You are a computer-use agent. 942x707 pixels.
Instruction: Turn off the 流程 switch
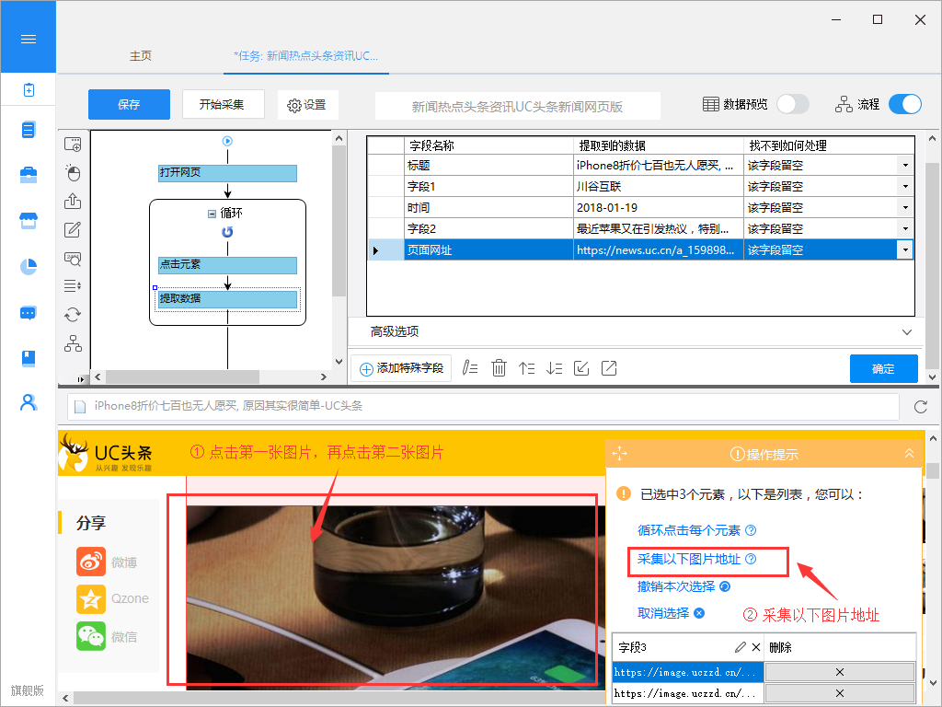coord(904,104)
